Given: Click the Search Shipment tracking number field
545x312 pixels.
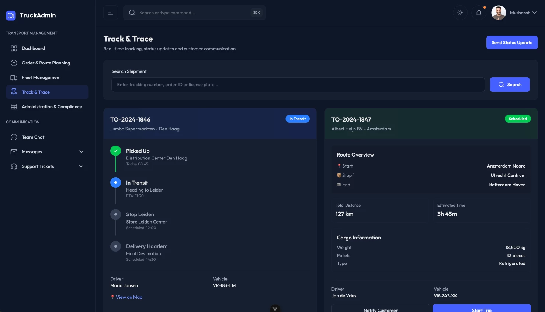Looking at the screenshot, I should click(298, 85).
